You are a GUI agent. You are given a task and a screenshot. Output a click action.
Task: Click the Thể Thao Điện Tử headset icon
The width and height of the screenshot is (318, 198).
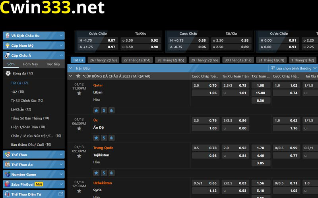tap(8, 194)
